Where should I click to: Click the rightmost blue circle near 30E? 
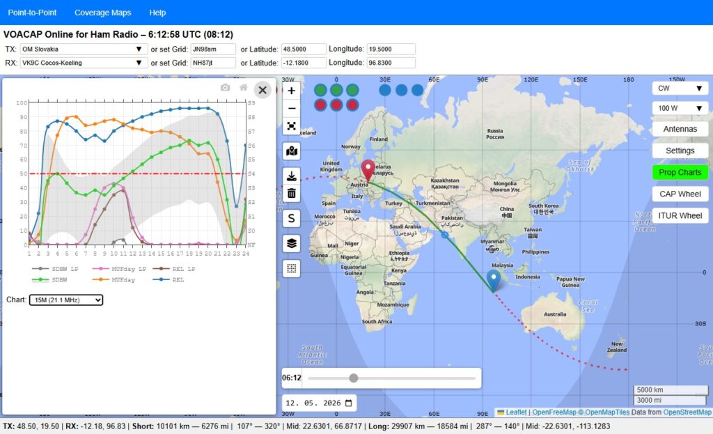coord(418,90)
